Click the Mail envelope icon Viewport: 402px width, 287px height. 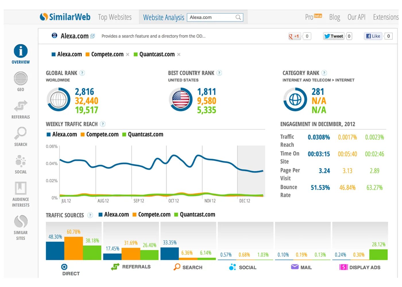pyautogui.click(x=295, y=267)
